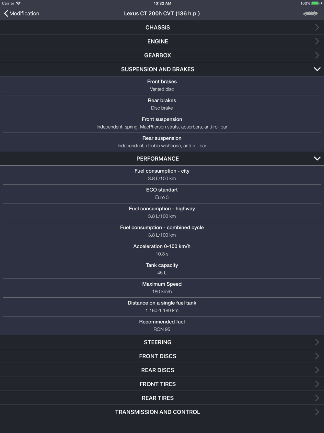Click the battery indicator icon
This screenshot has height=433, width=324.
[x=315, y=3]
